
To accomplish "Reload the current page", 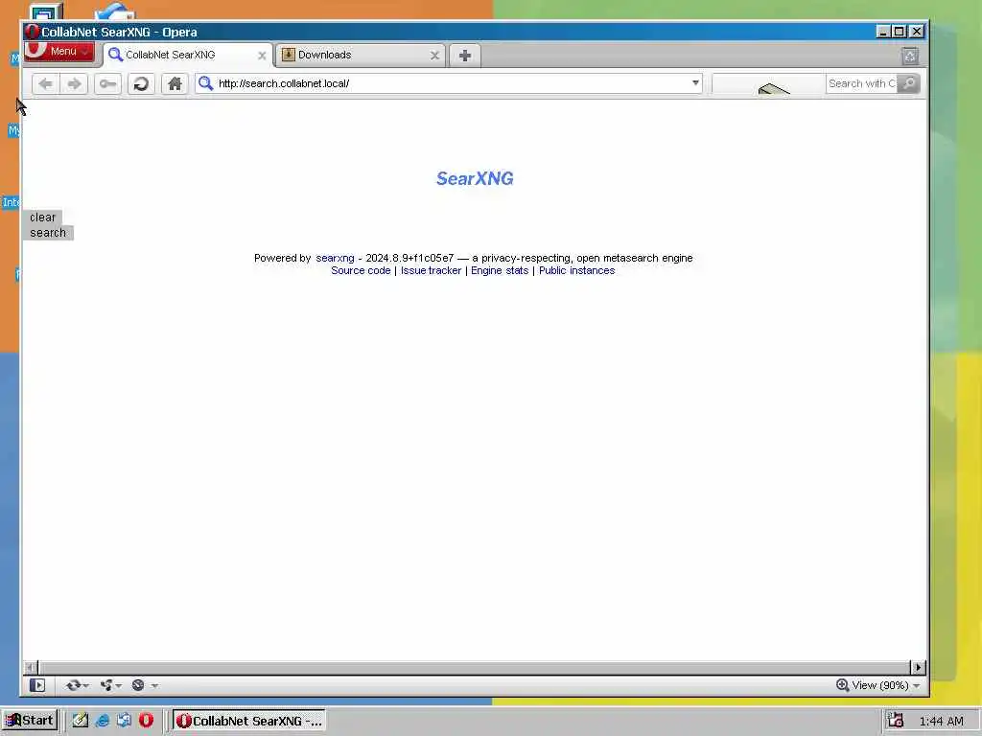I will tap(141, 84).
